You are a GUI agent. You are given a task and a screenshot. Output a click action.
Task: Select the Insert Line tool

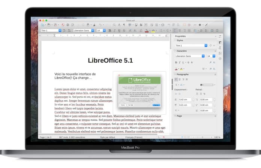tap(195, 25)
